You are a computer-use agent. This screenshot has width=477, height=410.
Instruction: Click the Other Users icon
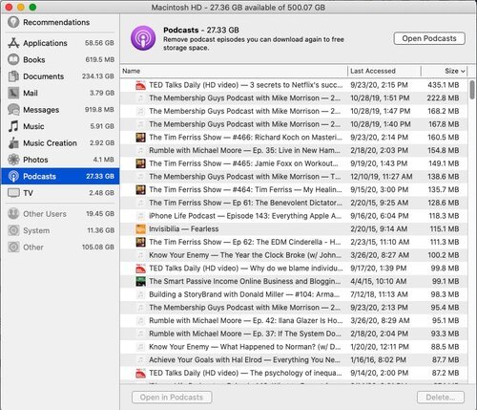click(13, 214)
